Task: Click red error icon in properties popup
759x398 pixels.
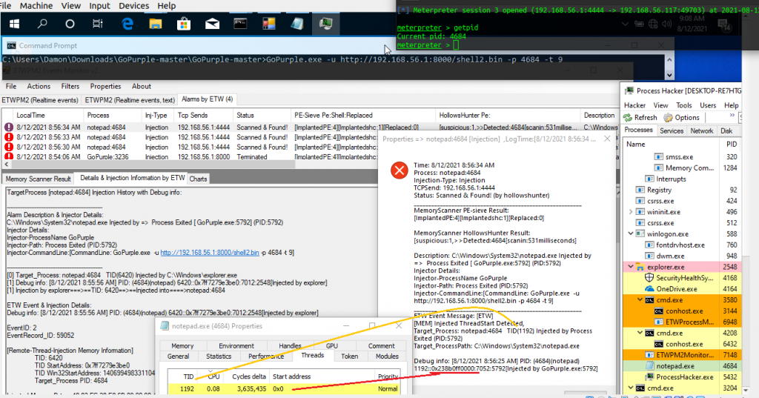Action: [400, 170]
